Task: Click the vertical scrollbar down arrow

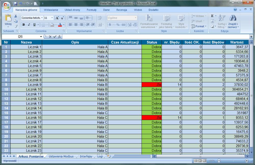Action: click(x=251, y=153)
